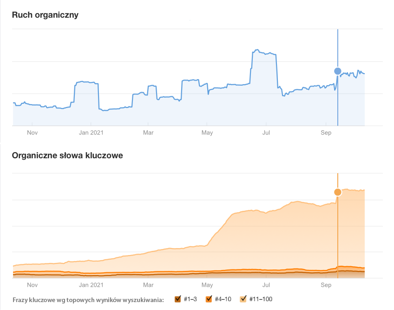Click the blue data point on traffic chart
394x310 pixels.
tap(338, 71)
